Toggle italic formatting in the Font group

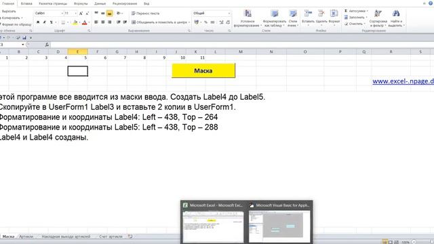click(45, 22)
